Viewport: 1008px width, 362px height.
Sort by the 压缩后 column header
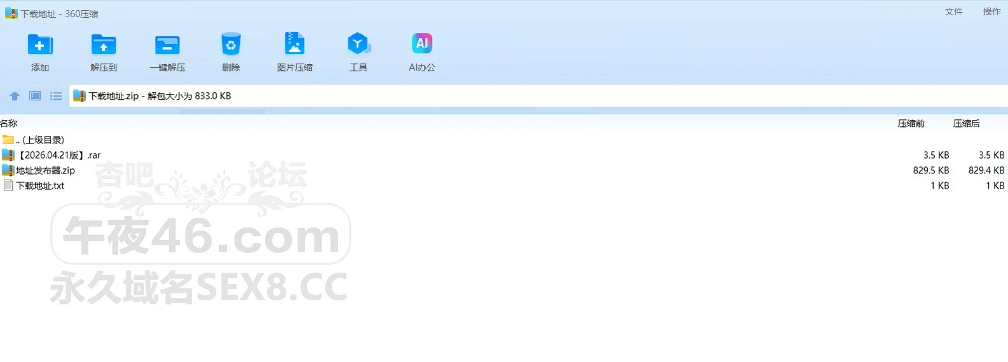pyautogui.click(x=966, y=123)
